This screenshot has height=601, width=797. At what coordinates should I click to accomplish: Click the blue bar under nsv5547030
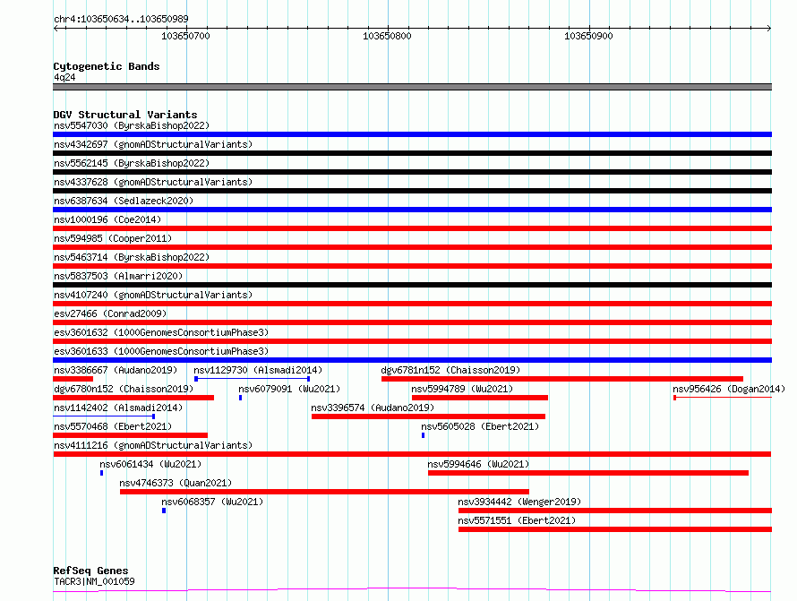[x=412, y=134]
